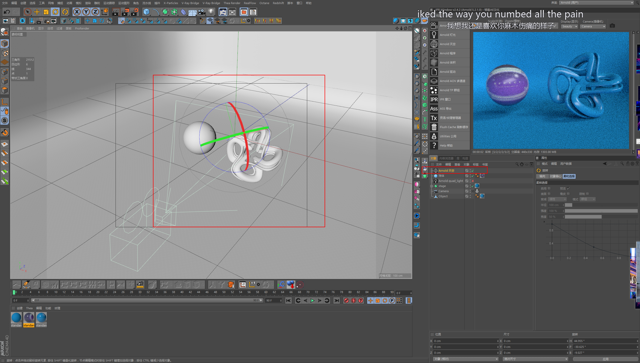The height and width of the screenshot is (363, 640).
Task: Enable the 启用 soft selection checkbox
Action: (x=549, y=189)
